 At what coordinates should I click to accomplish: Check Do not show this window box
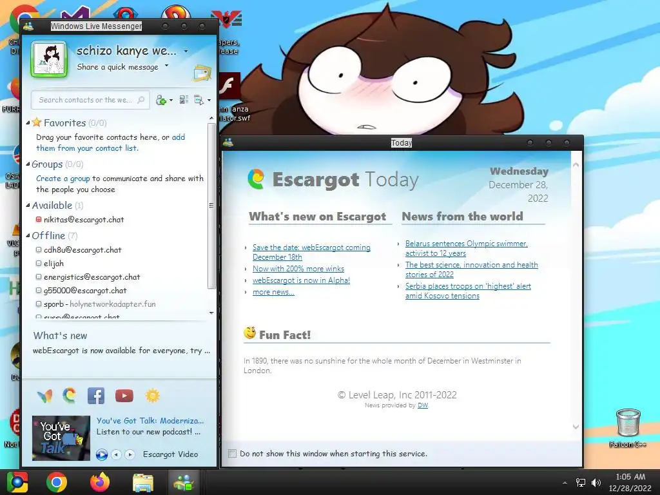click(x=232, y=454)
